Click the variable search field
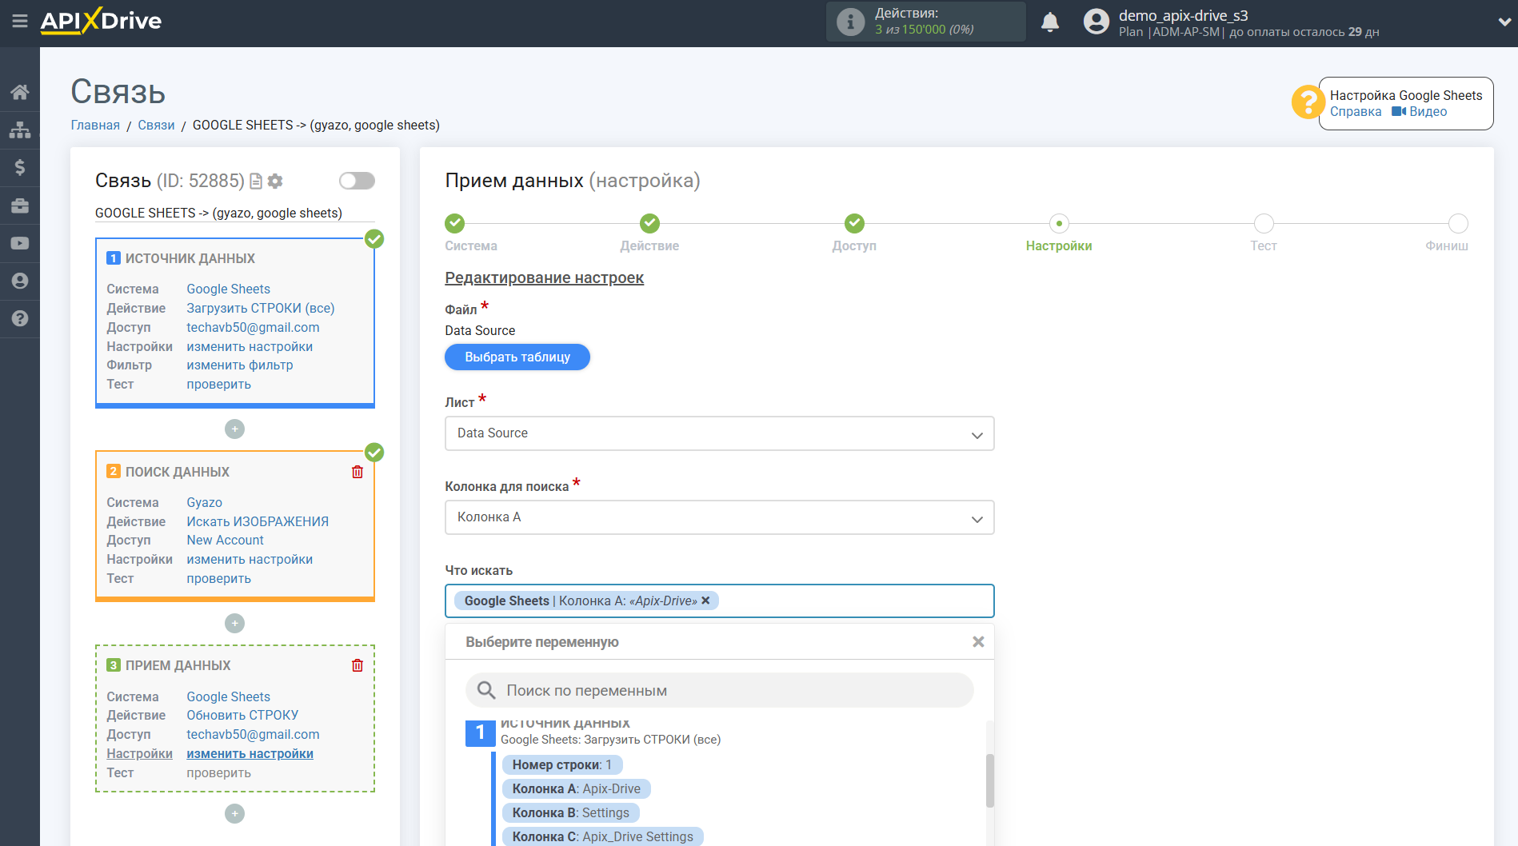Viewport: 1518px width, 846px height. (x=720, y=690)
